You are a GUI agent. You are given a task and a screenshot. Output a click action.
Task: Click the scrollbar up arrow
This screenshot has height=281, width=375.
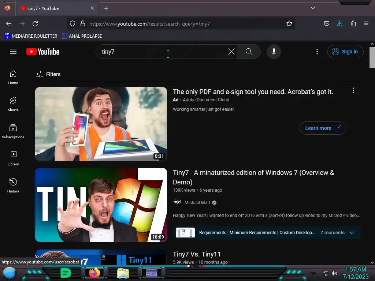[372, 44]
